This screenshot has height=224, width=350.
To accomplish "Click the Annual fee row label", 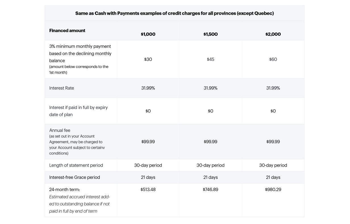I will coord(60,130).
